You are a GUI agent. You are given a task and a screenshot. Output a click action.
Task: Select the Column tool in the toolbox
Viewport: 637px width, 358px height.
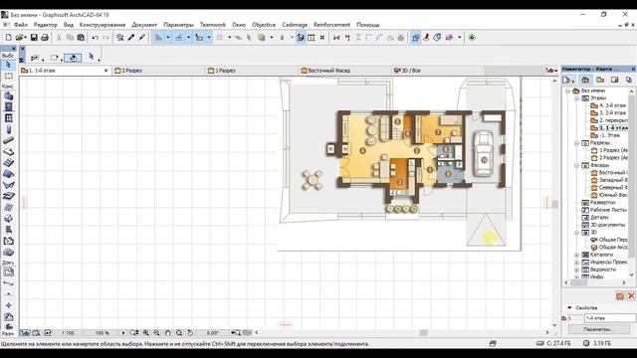click(8, 129)
